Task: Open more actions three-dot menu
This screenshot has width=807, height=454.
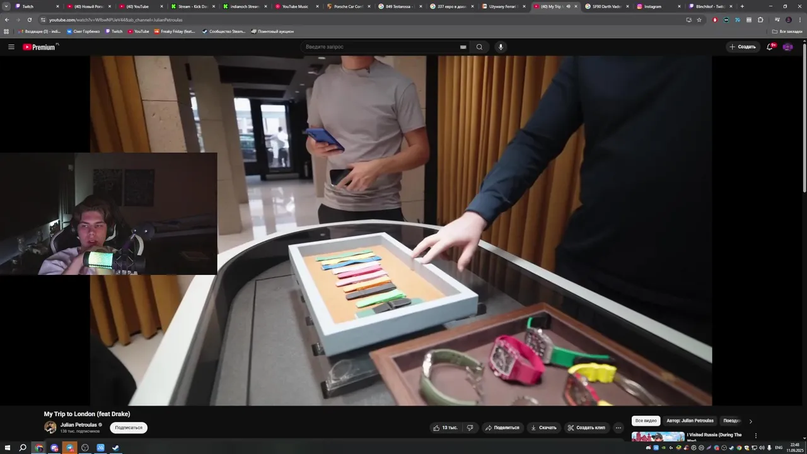Action: click(618, 428)
